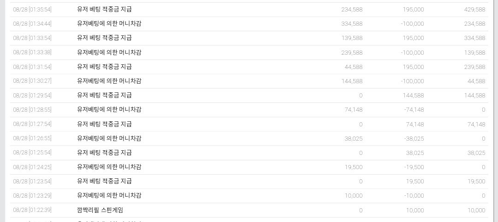Screen dimensions: 498x222
Task: Click the 144,588 payout at 01:29:54
Action: [413, 95]
